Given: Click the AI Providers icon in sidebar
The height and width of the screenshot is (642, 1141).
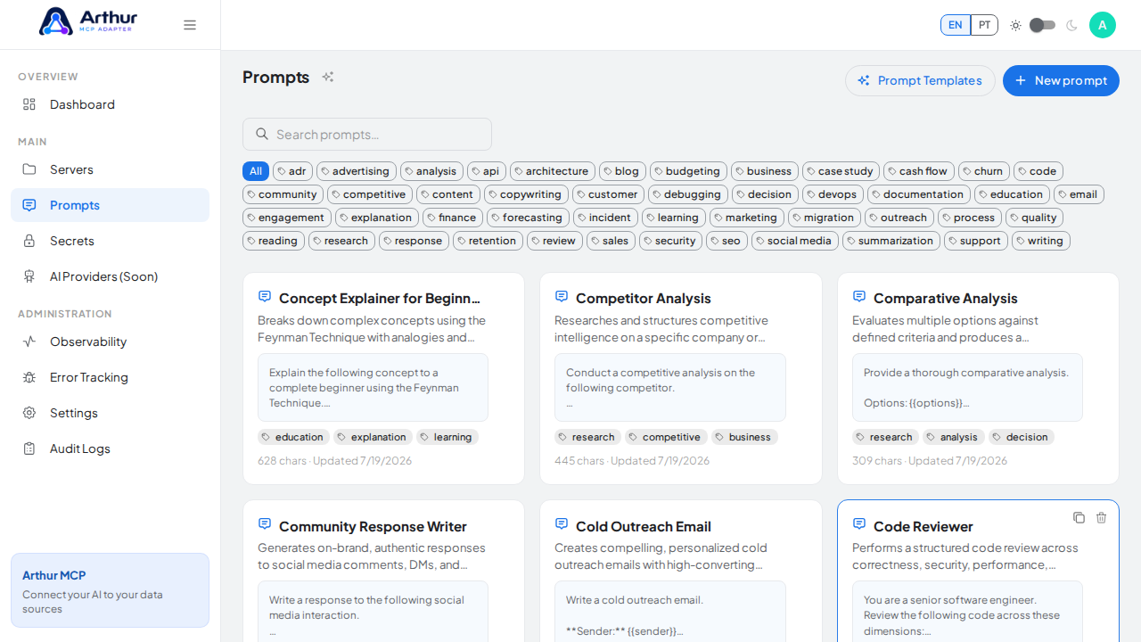Looking at the screenshot, I should 29,276.
